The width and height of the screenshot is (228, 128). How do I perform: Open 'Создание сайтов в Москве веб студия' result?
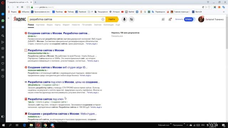58,68
